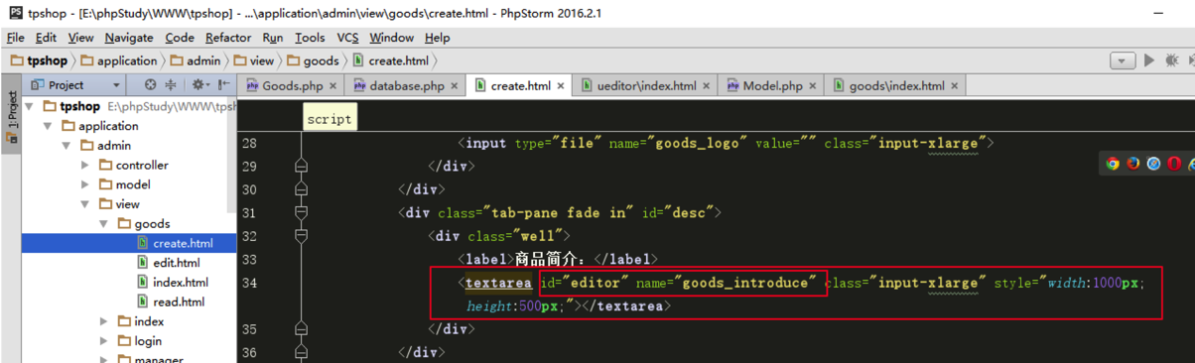Expand the model folder arrow
This screenshot has width=1195, height=363.
point(86,184)
